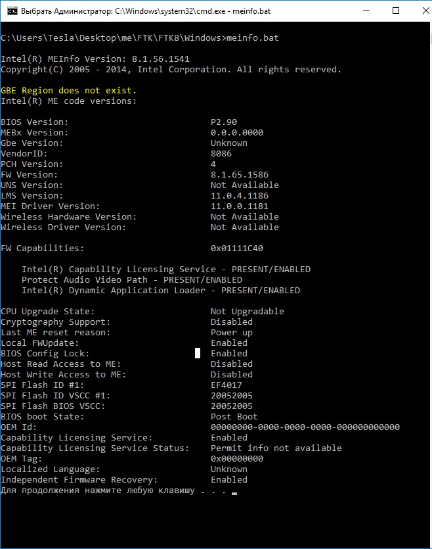Click the VendorID value 8086
This screenshot has height=549, width=432.
tap(221, 154)
